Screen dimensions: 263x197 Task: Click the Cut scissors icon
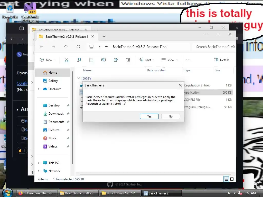67,60
